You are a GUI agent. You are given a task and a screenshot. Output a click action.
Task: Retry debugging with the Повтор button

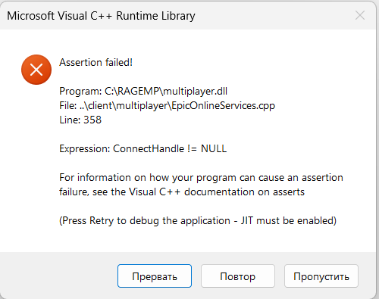[x=238, y=276]
